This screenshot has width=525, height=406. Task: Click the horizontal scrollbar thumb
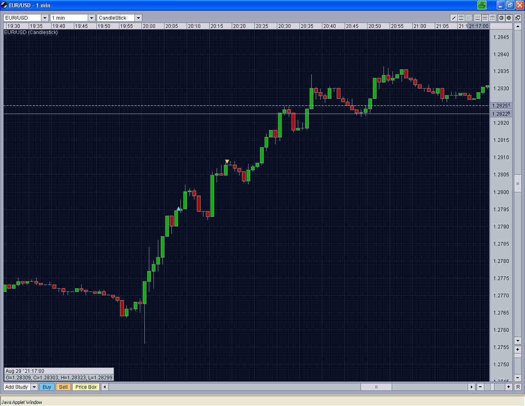(x=376, y=387)
